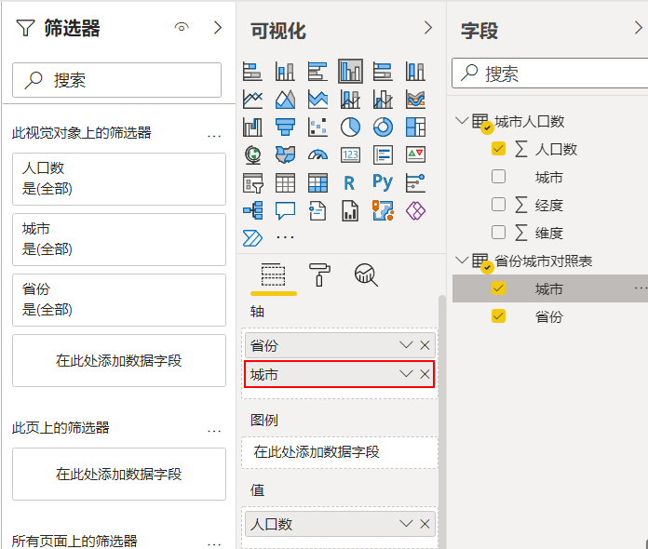
Task: Click the visualizations pane vertical scrollbar
Action: (x=442, y=422)
